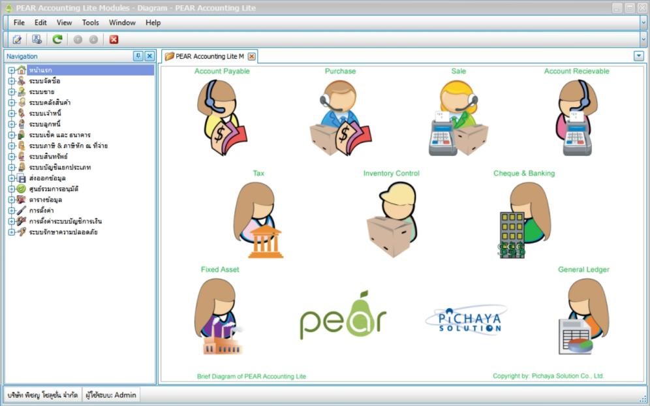
Task: Open the View menu
Action: [x=64, y=23]
